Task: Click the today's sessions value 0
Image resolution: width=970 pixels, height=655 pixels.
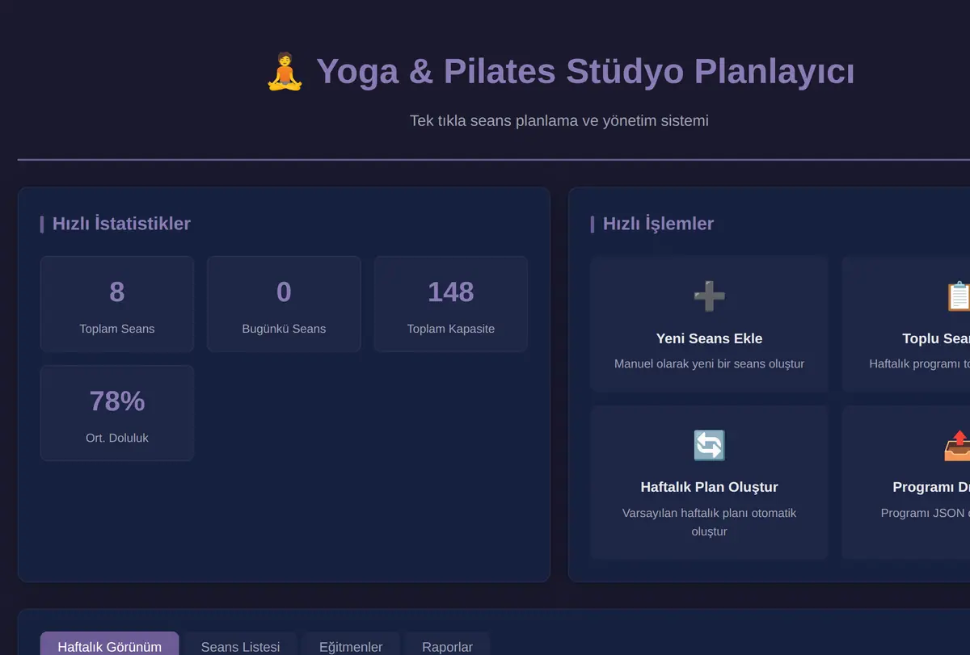Action: (284, 292)
